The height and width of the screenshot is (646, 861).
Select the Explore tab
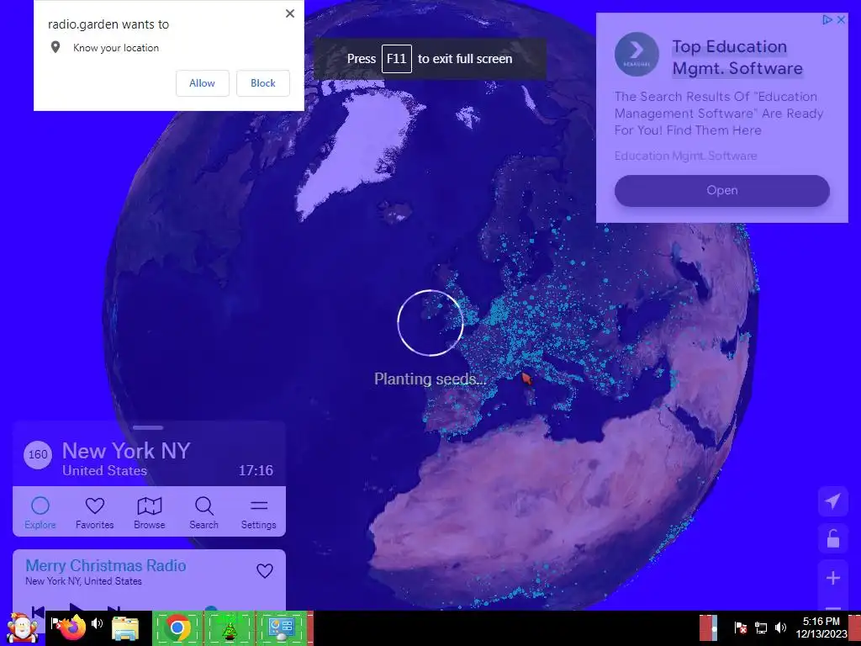click(x=40, y=512)
